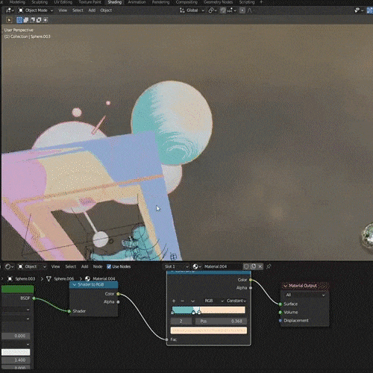
Task: Collapse the Material Output node
Action: pos(286,286)
